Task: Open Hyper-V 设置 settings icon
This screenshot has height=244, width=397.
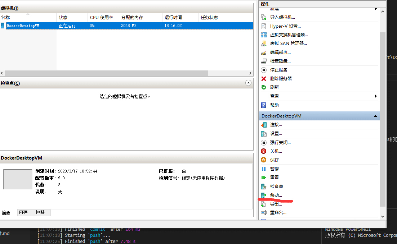Action: (264, 26)
